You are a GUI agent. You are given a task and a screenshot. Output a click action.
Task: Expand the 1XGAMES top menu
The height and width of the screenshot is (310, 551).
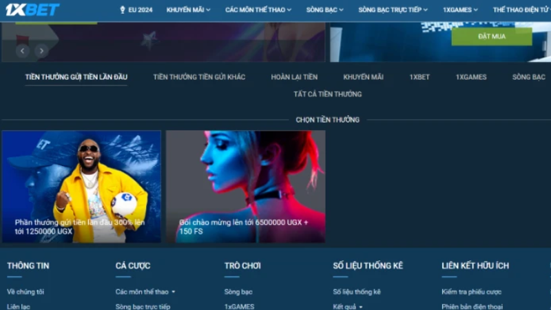point(460,10)
